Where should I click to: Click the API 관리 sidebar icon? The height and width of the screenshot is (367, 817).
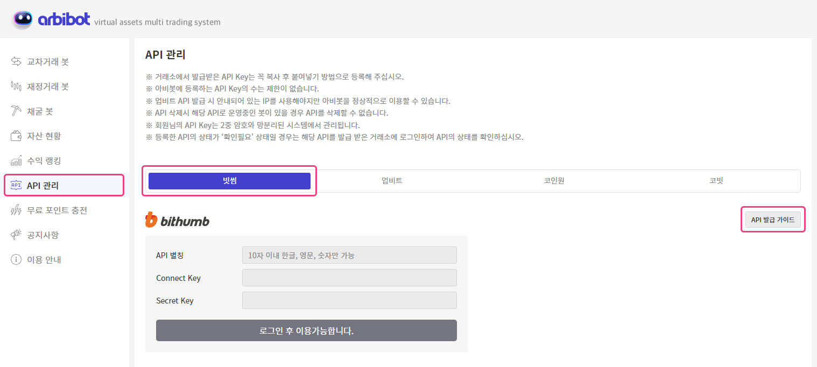(16, 186)
